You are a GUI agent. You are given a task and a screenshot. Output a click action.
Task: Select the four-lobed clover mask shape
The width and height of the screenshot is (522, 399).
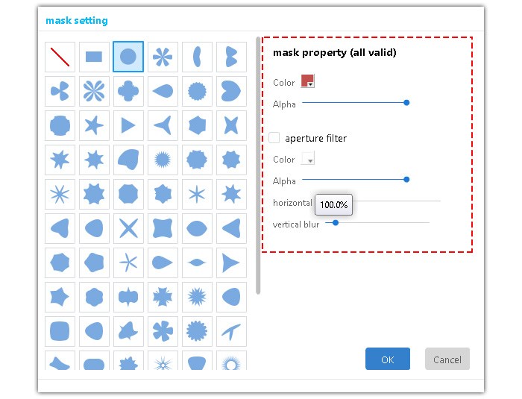(x=128, y=91)
